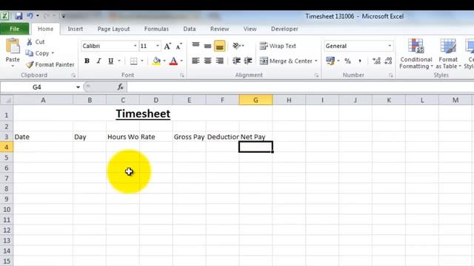Align text left
Screen dimensions: 474x266
(196, 61)
